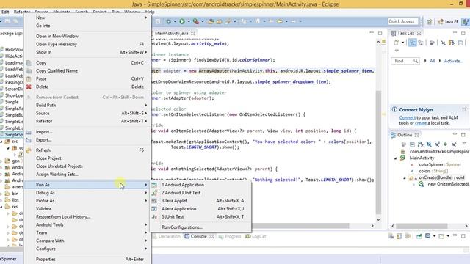Click the JUnit Test Ju icon

(x=154, y=217)
